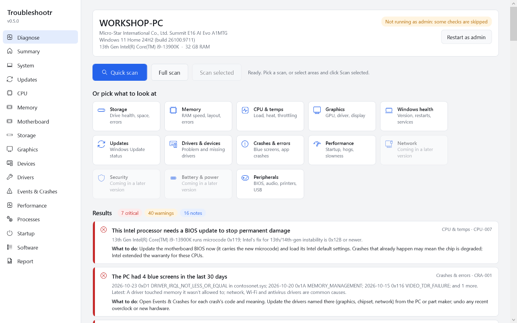The width and height of the screenshot is (517, 323).
Task: Click the Storage drive icon in scan cards
Action: pos(101,110)
